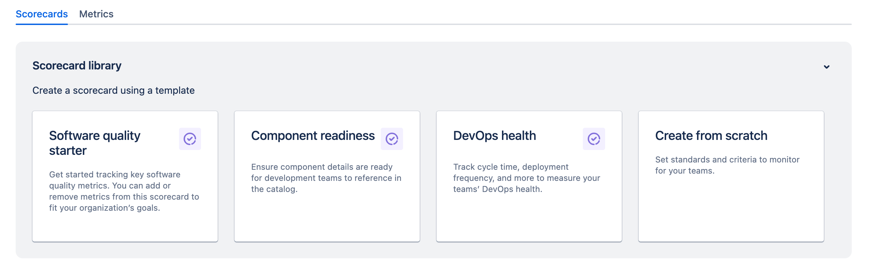Screen dimensions: 873x268
Task: Pick the DevOps health template title
Action: click(495, 136)
